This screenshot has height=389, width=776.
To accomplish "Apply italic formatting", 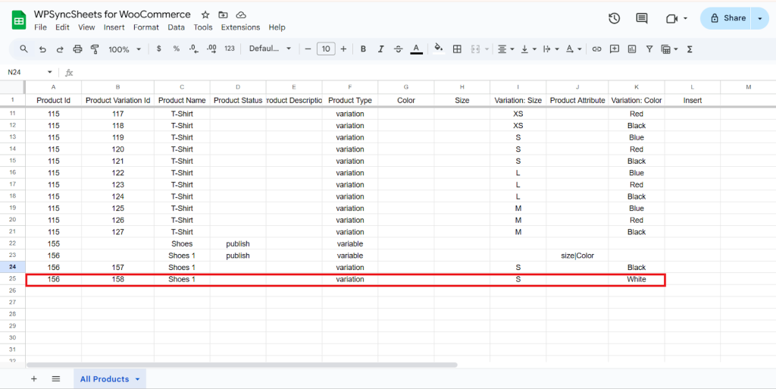I will click(380, 49).
